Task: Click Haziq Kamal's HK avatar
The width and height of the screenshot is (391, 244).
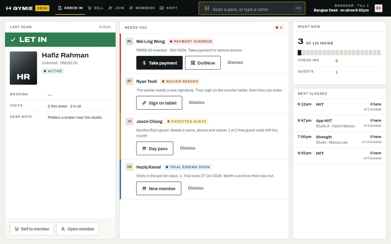Action: click(130, 167)
